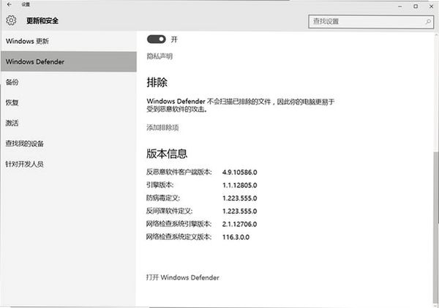Viewport: 439px width, 308px height.
Task: Maximize the settings window
Action: pyautogui.click(x=416, y=6)
